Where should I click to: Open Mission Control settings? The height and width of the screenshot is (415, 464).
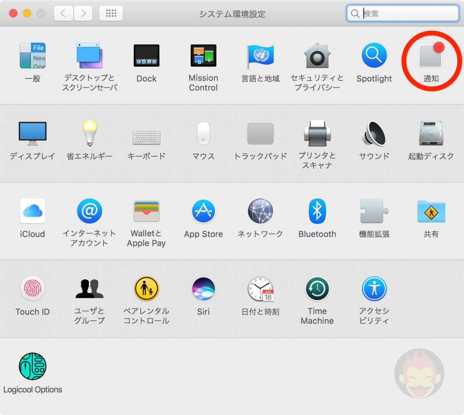203,56
